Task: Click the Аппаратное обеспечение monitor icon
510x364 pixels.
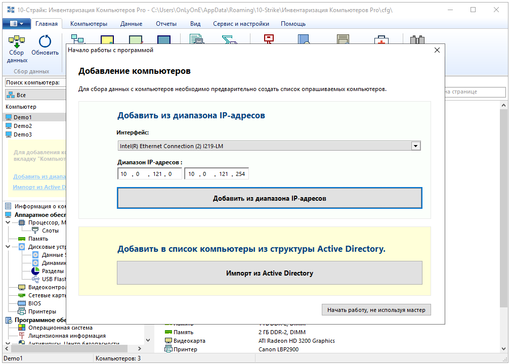Action: [x=9, y=215]
